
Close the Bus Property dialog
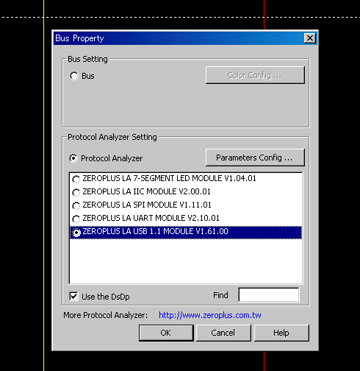coord(310,38)
